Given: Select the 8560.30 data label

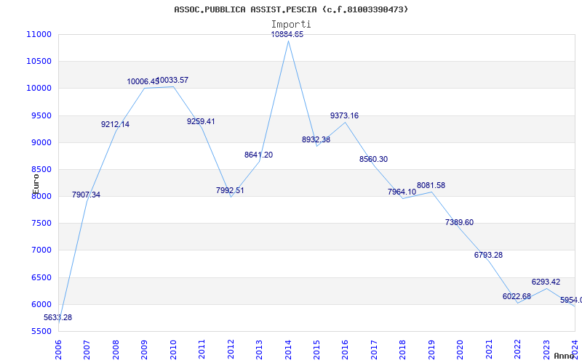Looking at the screenshot, I should (x=373, y=159).
